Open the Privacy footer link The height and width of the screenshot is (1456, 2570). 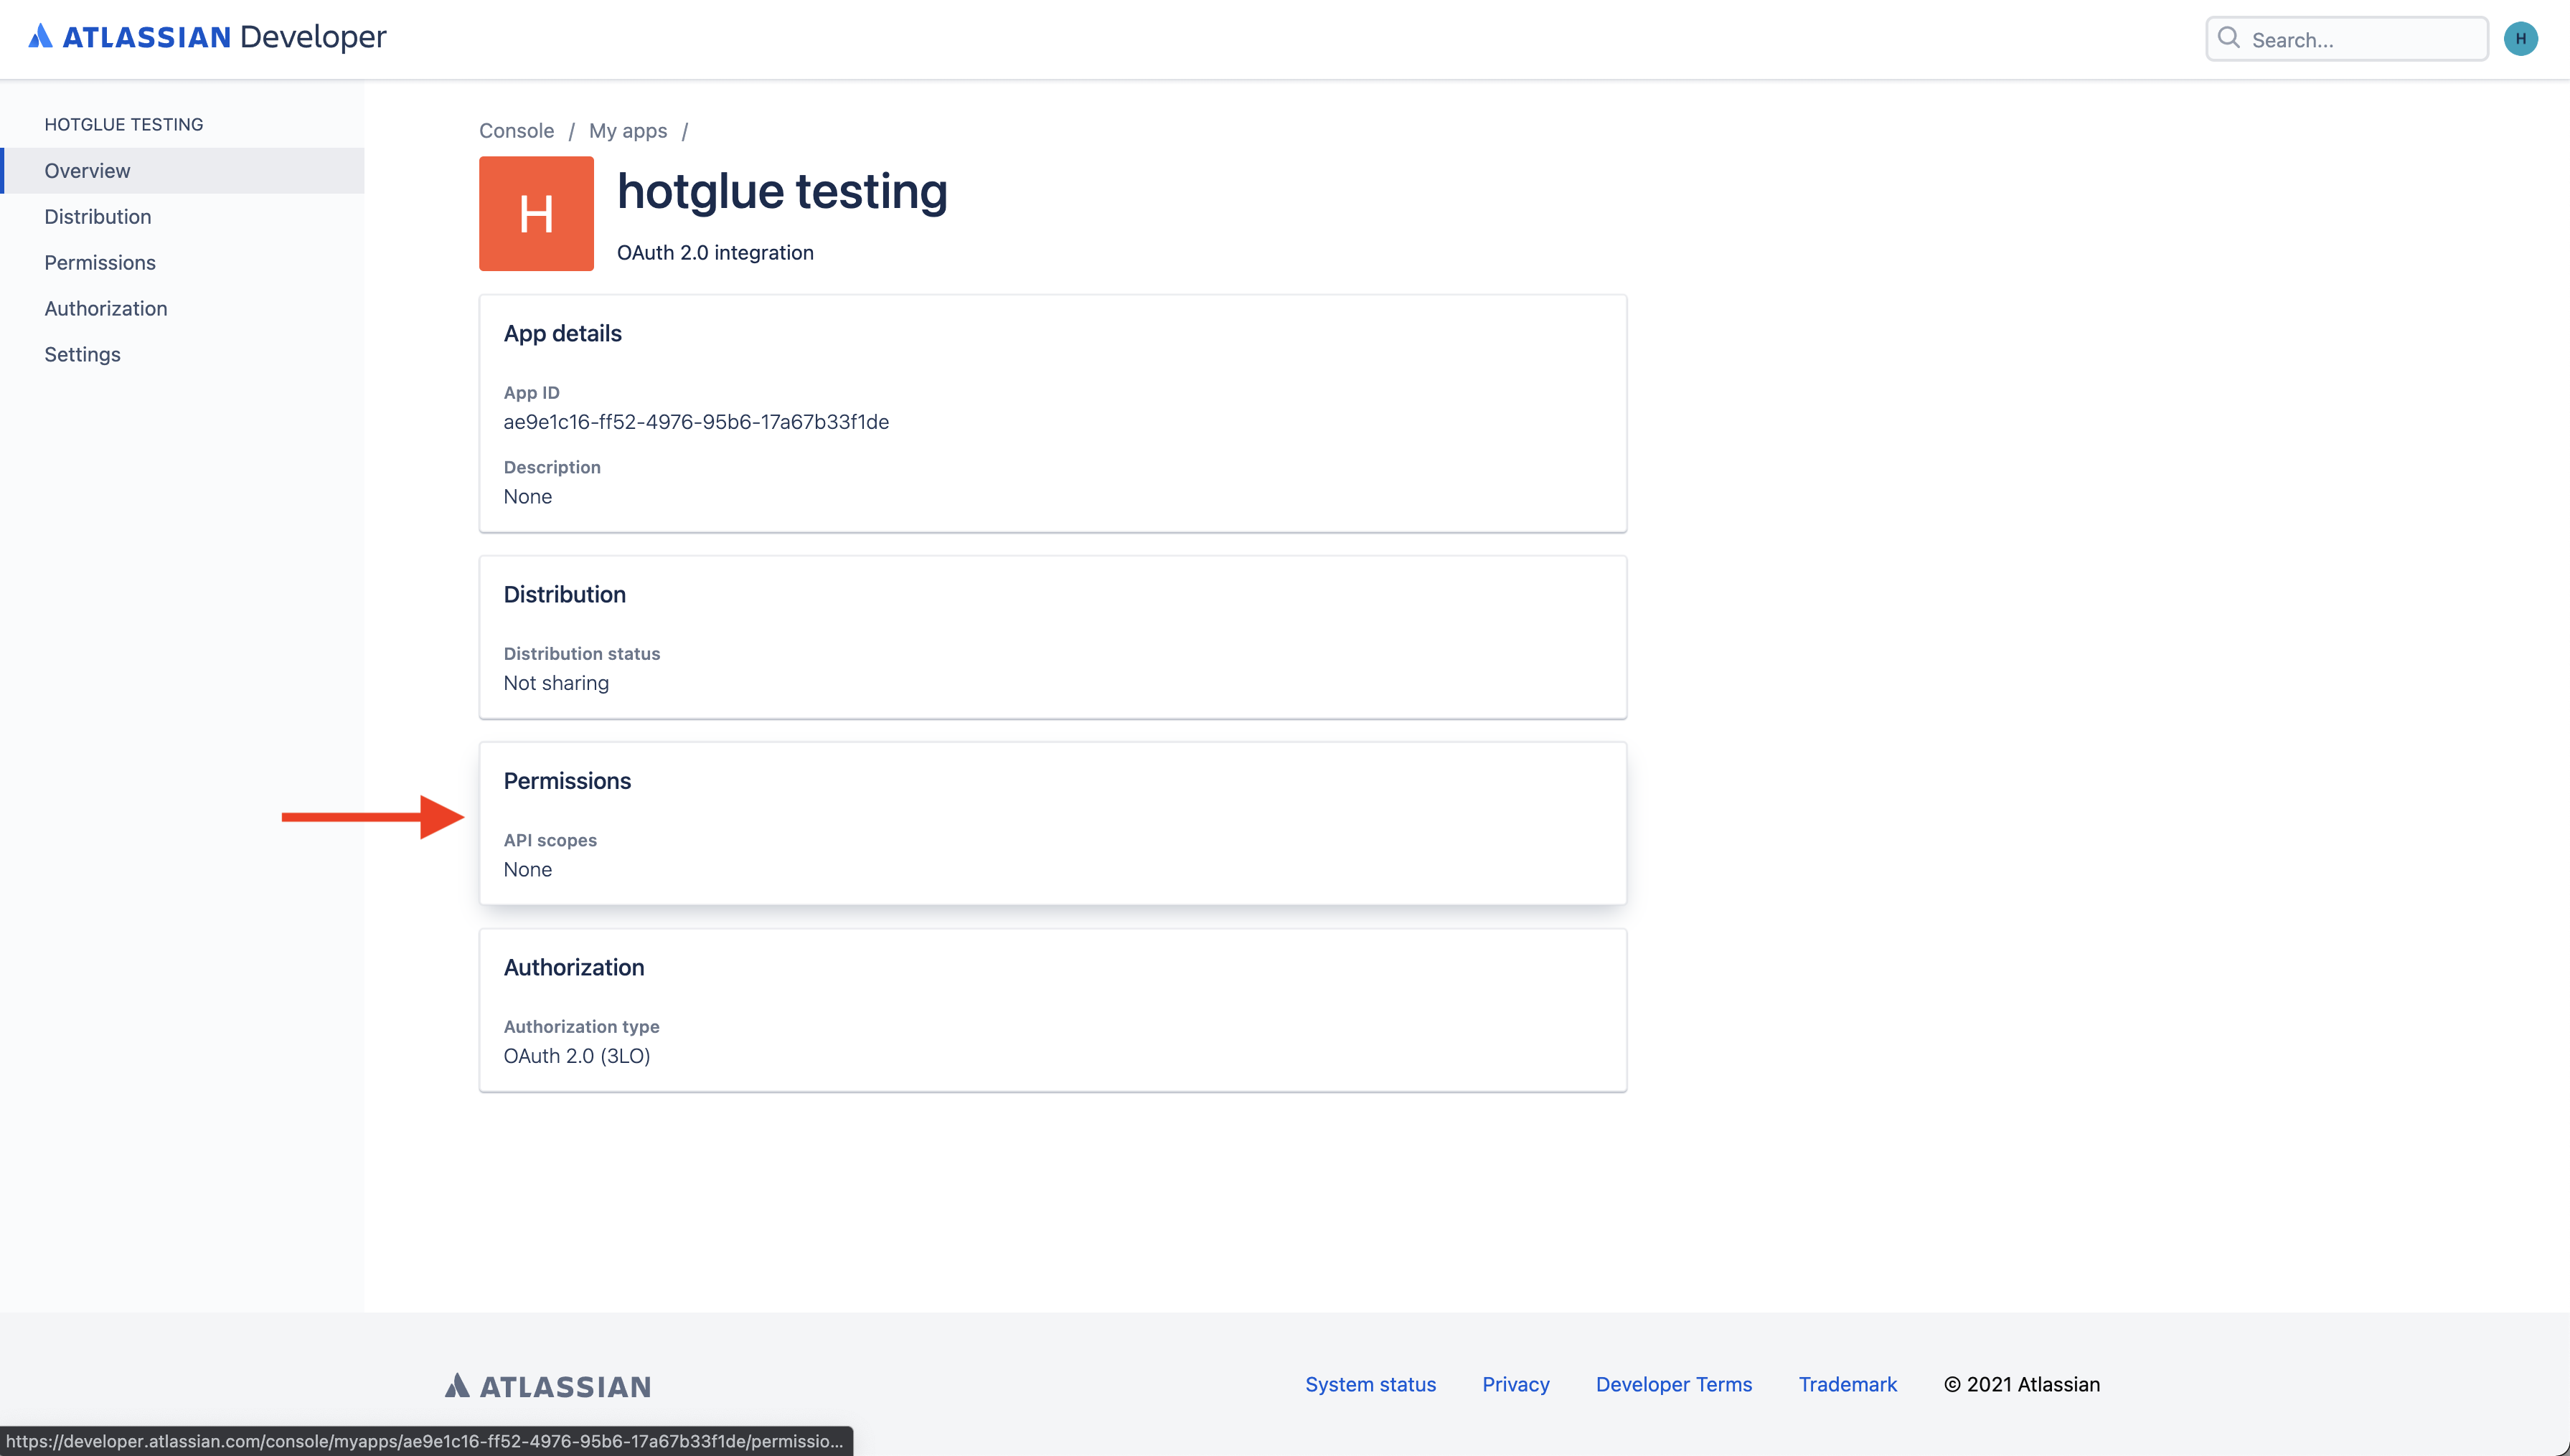click(x=1515, y=1384)
